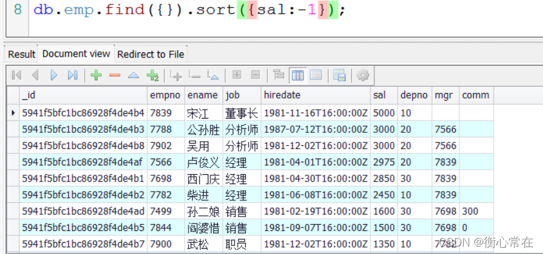Click the mgr column header

click(x=446, y=95)
